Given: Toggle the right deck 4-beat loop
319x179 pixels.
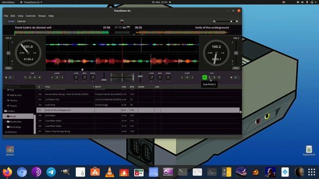Looking at the screenshot, I should tap(187, 78).
